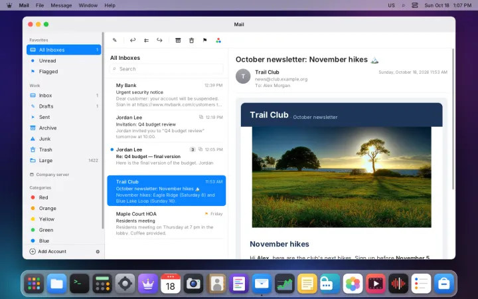Expand thread count badge 3 on Jordan Lee
This screenshot has width=478, height=299.
click(193, 149)
